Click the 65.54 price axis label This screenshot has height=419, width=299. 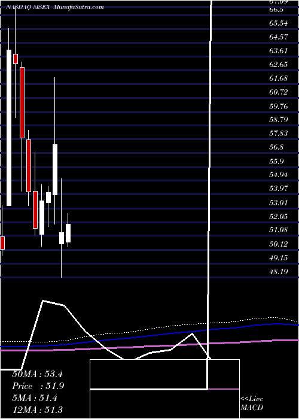[279, 23]
